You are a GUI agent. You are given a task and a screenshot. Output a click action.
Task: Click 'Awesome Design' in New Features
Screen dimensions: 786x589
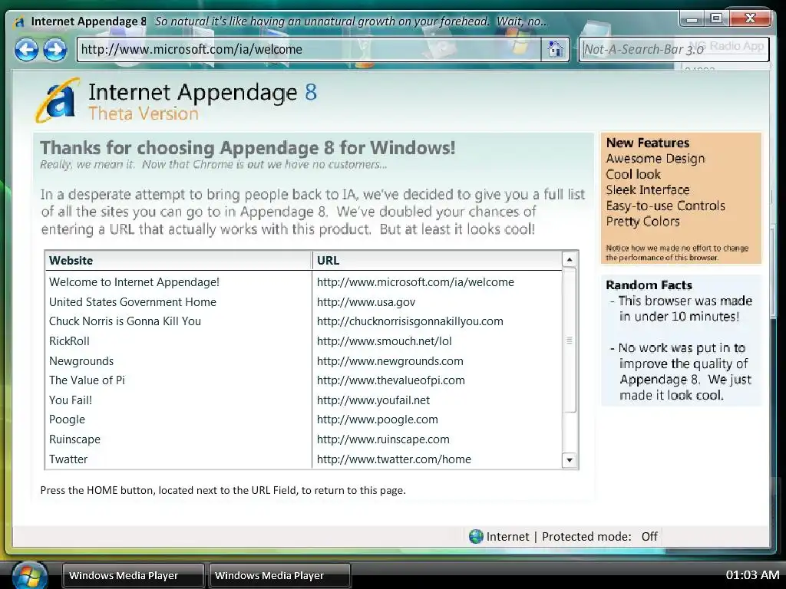point(656,159)
